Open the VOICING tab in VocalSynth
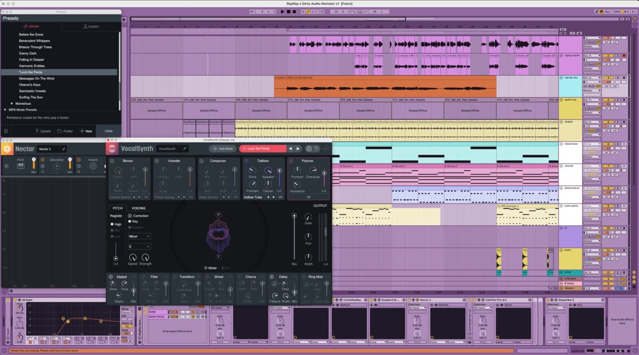Viewport: 639px width, 355px height. click(x=138, y=208)
